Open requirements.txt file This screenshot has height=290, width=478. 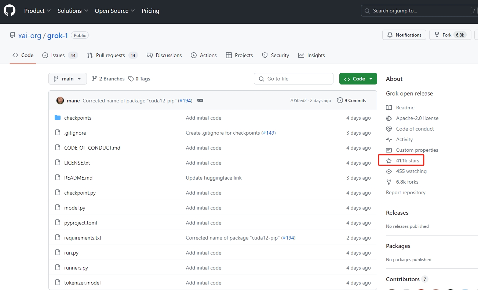(83, 238)
